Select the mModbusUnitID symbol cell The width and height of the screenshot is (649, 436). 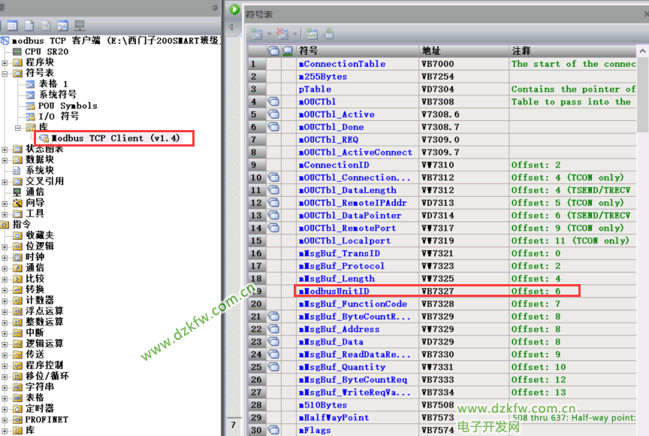(357, 291)
